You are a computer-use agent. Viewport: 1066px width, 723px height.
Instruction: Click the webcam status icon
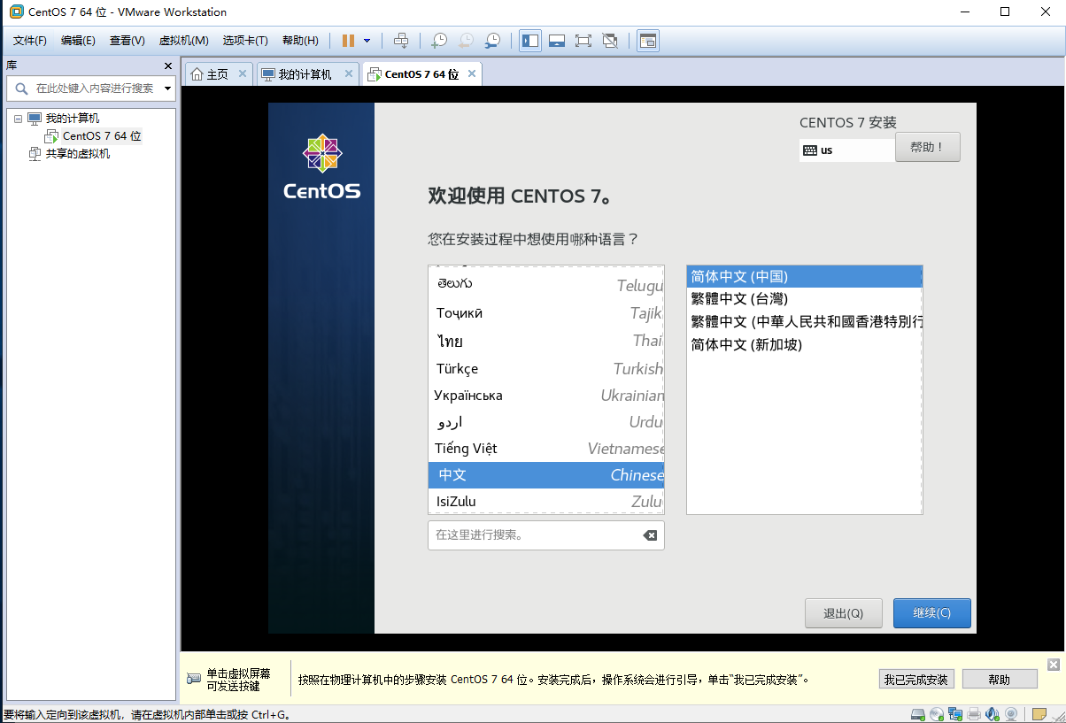pos(1010,714)
